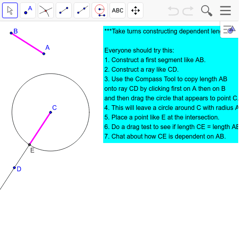This screenshot has width=239, height=239.
Task: Select the Intersect tool
Action: 46,10
